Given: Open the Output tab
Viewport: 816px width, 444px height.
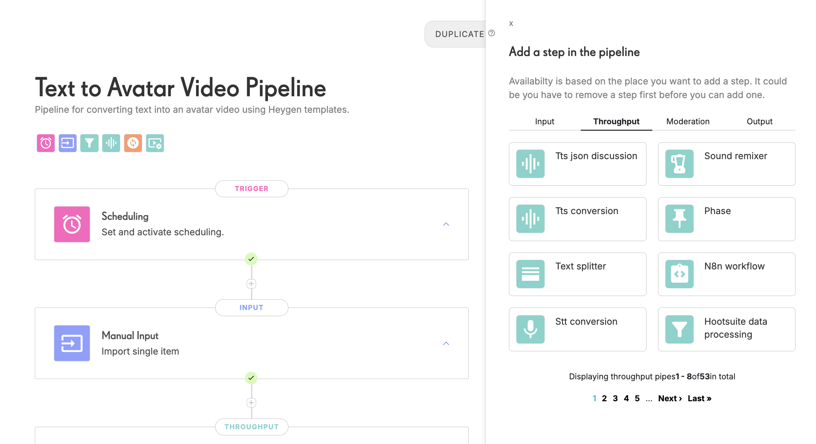Looking at the screenshot, I should 759,121.
